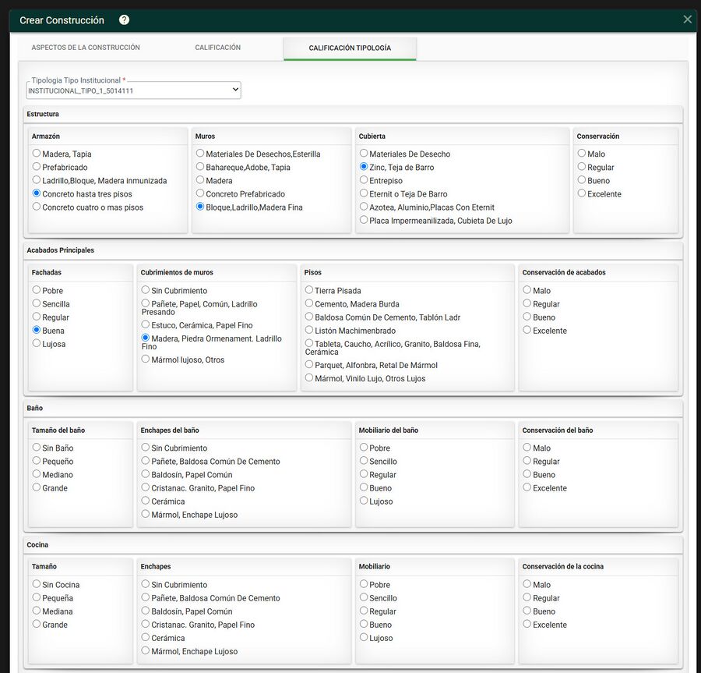Select the Calificación Tipología tab
Image resolution: width=701 pixels, height=673 pixels.
pos(350,48)
